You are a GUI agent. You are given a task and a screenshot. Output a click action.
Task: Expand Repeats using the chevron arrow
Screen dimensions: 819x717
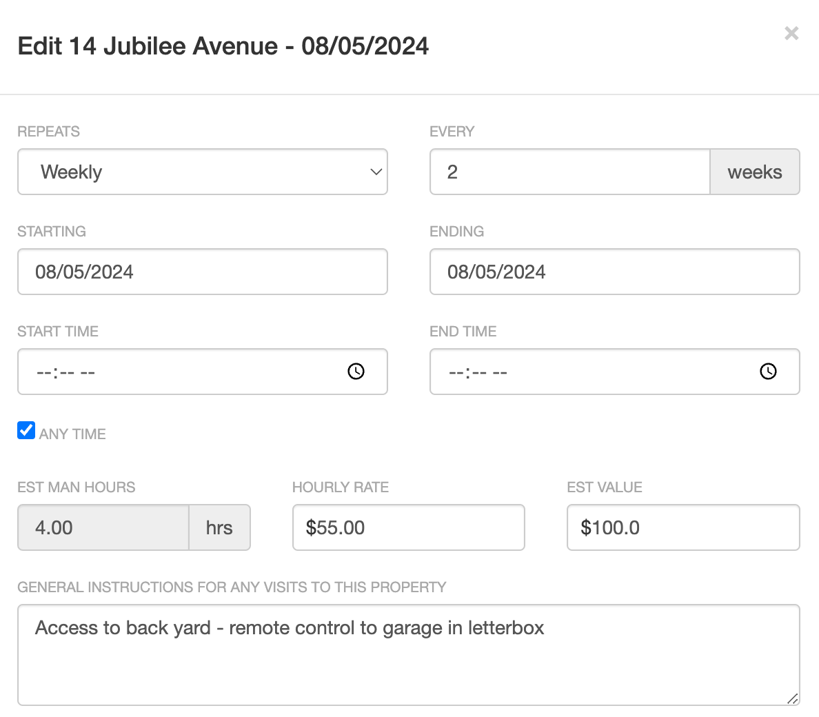(x=376, y=172)
